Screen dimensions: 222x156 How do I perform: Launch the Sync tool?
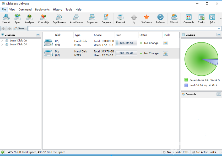point(17,19)
